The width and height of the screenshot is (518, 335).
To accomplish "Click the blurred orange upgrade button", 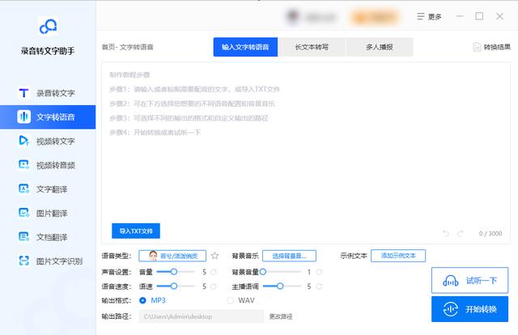I will 375,16.
